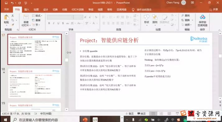
Task: Open the Slide Show (幻灯片放映) tab
Action: (78, 10)
